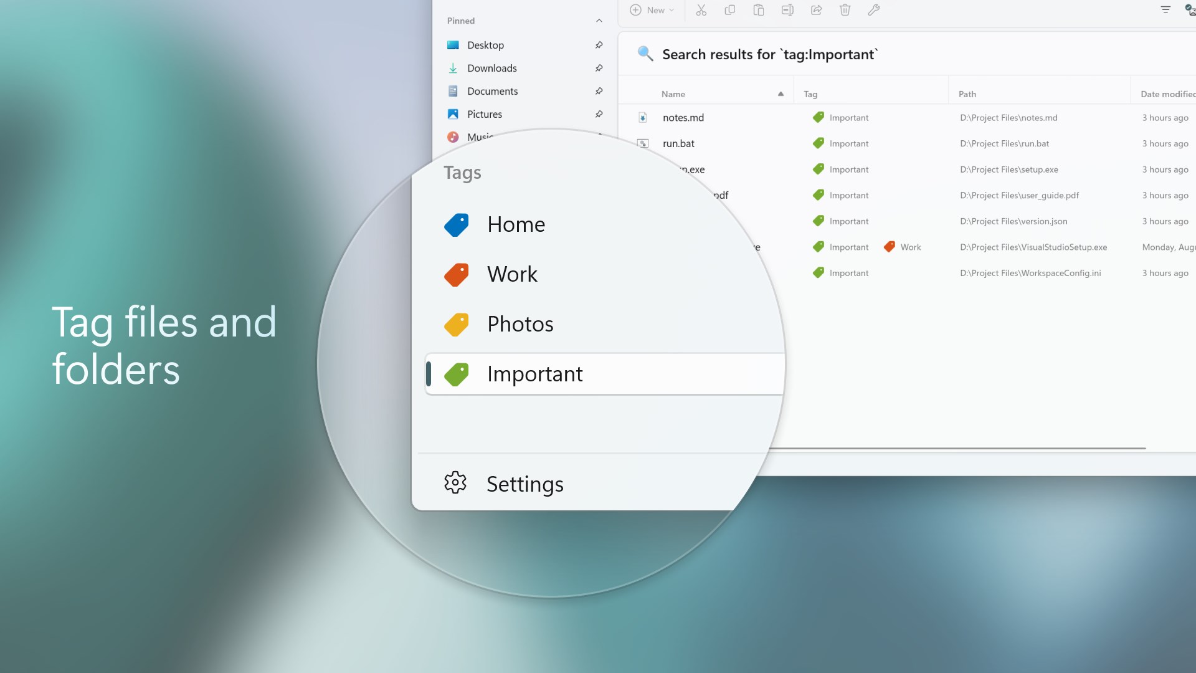This screenshot has width=1196, height=673.
Task: Select the Work tag in the sidebar
Action: coord(512,274)
